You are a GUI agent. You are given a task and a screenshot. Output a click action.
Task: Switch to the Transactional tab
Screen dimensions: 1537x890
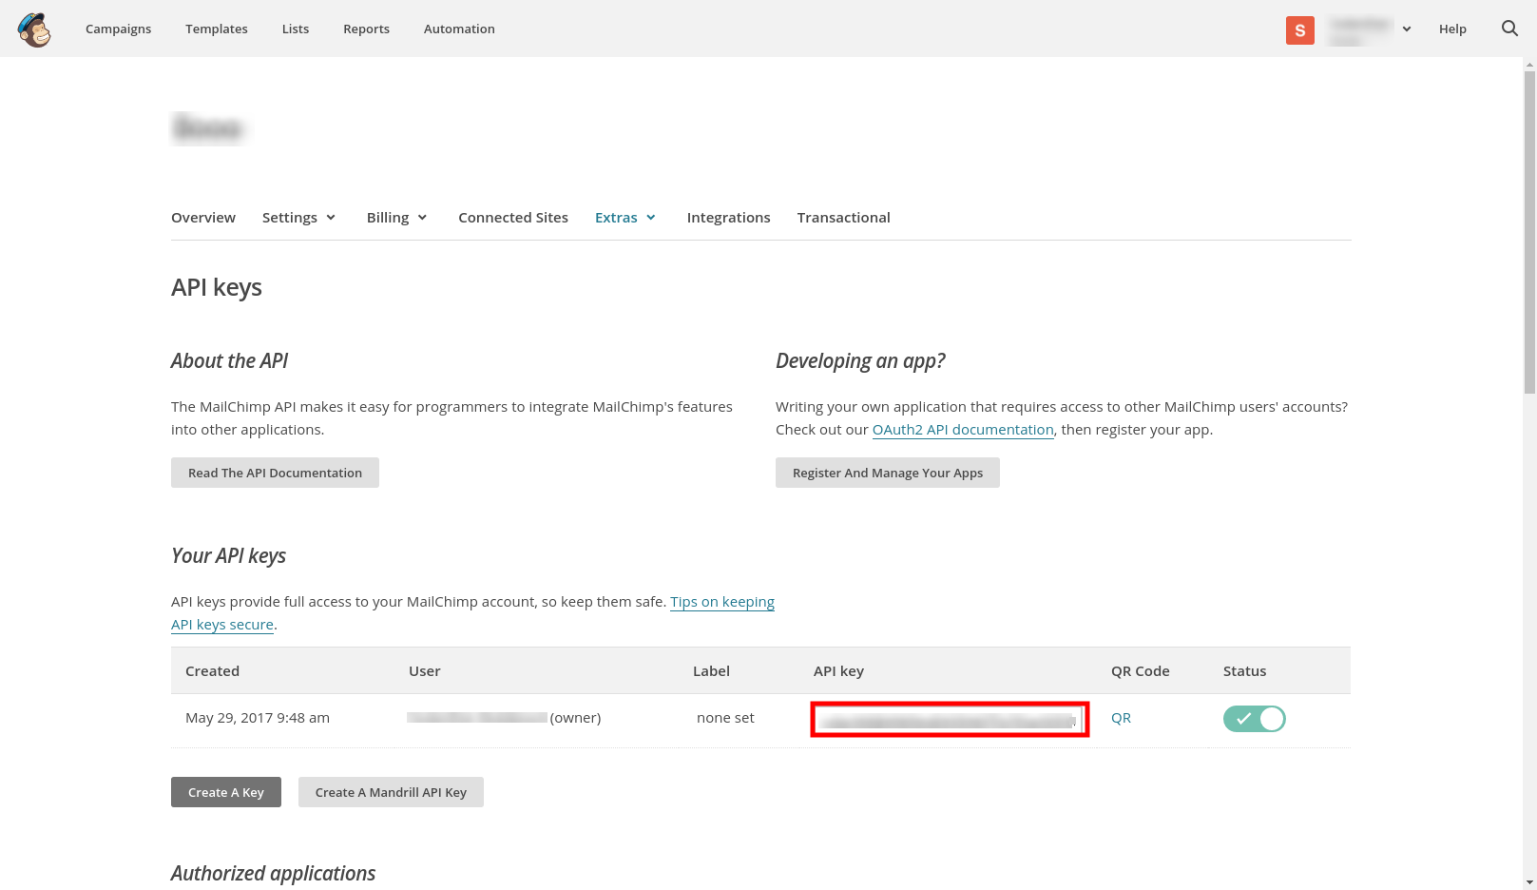click(844, 218)
